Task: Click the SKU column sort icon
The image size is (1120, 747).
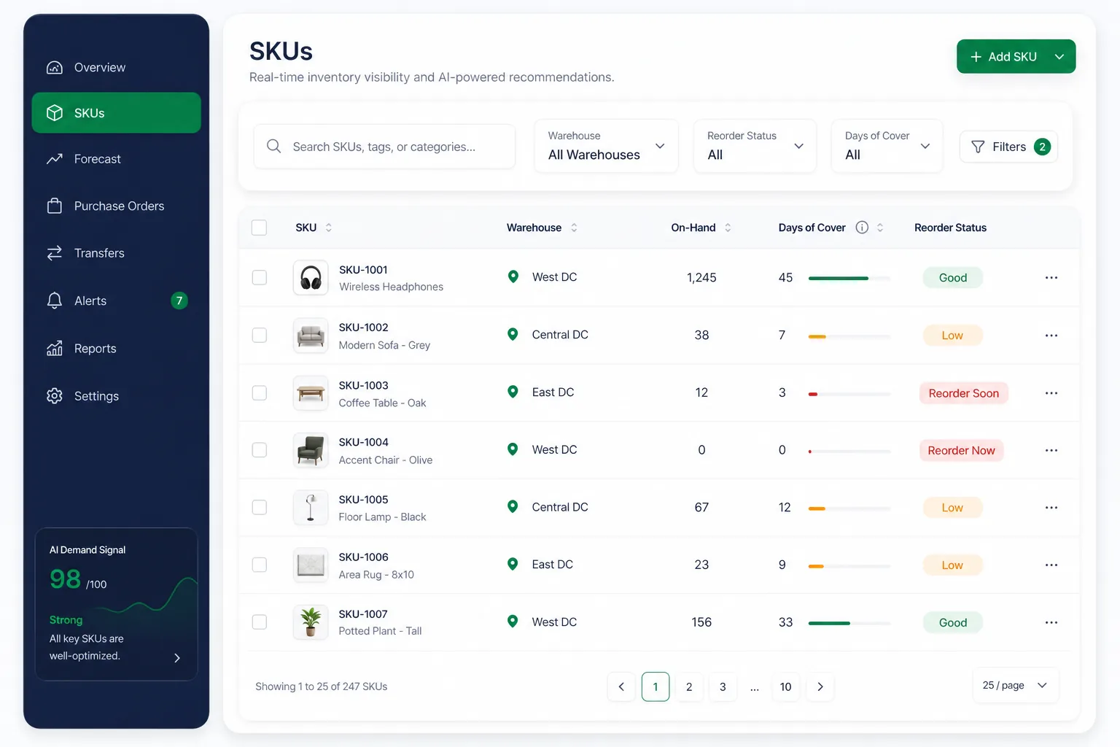Action: [328, 228]
